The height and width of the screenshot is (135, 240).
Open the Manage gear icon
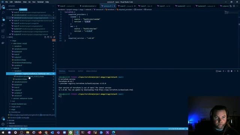tap(3, 124)
